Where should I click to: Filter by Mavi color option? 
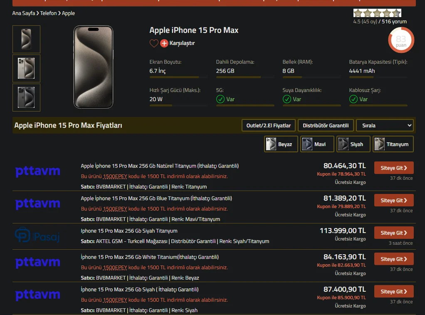pyautogui.click(x=317, y=144)
